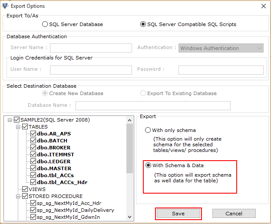Screen dimensions: 271x224
Task: Uncheck the dbo.LEDGER table checkbox
Action: tap(33, 161)
